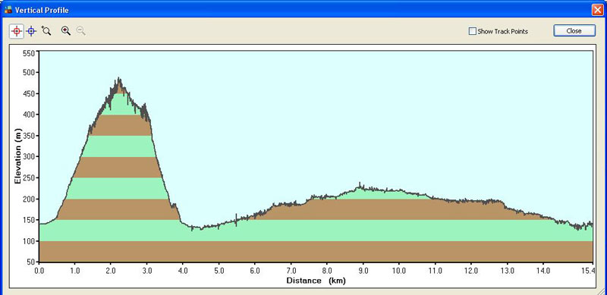Click the 250 elevation axis value
Viewport: 607px width, 295px height.
point(29,178)
